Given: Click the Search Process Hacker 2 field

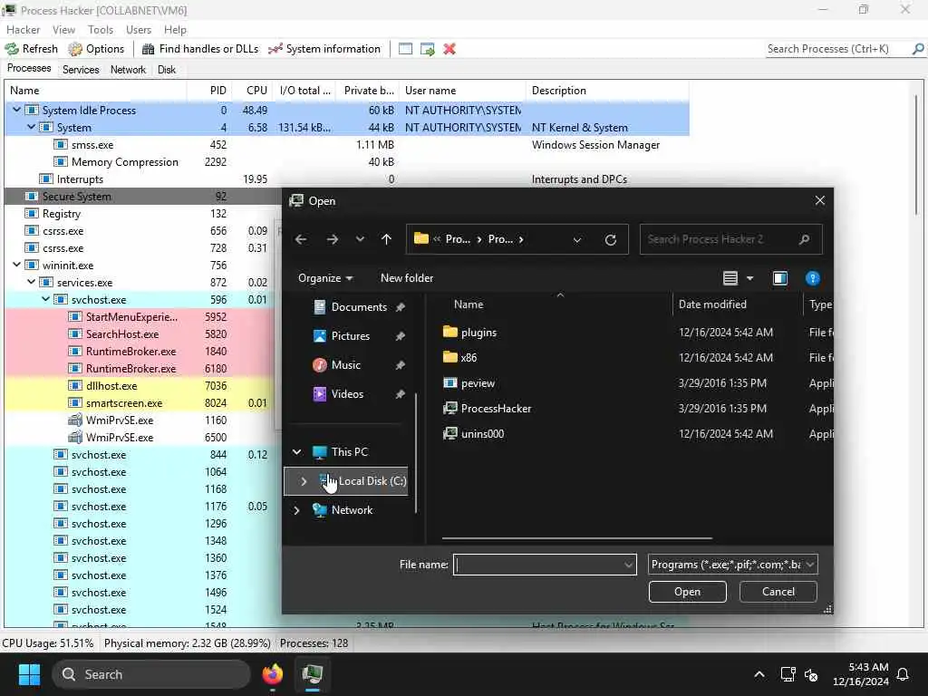Looking at the screenshot, I should 730,239.
